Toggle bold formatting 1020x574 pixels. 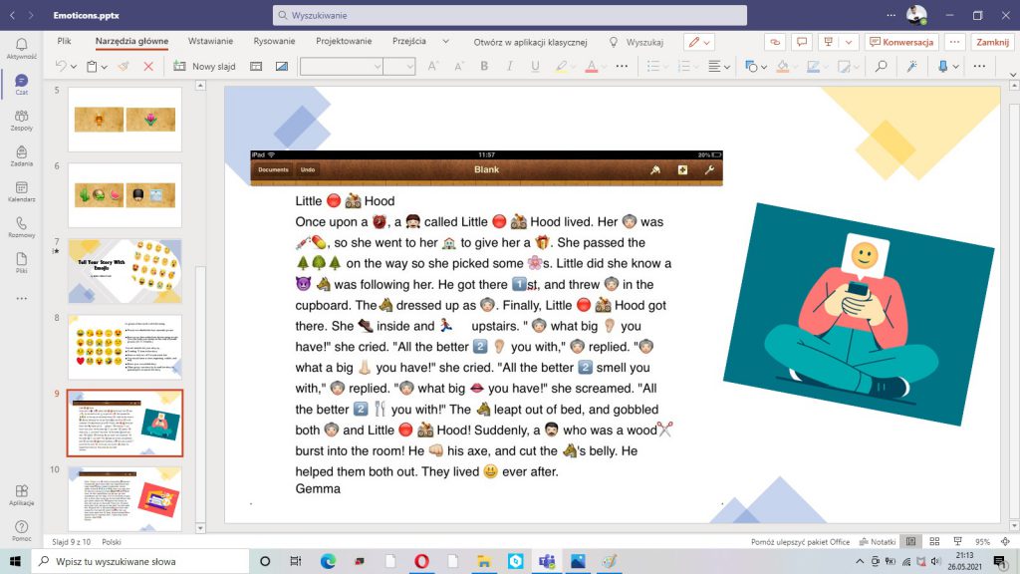coord(484,66)
